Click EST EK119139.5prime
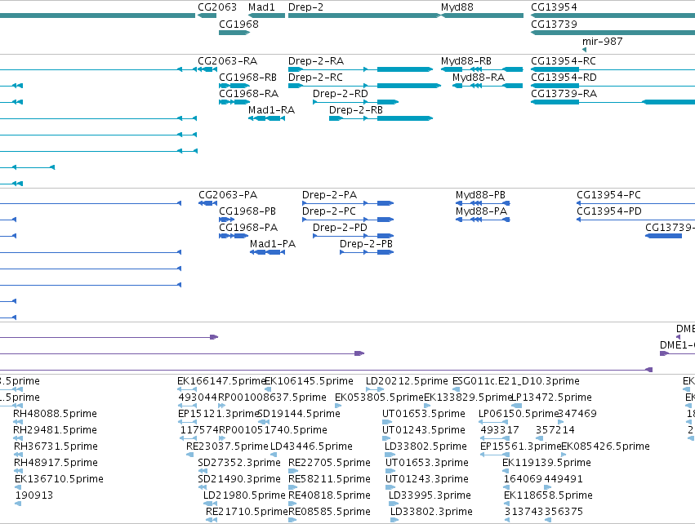The image size is (695, 524). [x=546, y=463]
